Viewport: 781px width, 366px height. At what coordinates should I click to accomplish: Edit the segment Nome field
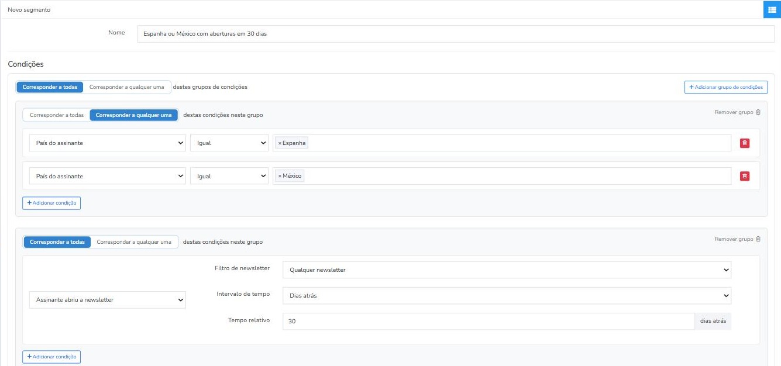click(456, 34)
